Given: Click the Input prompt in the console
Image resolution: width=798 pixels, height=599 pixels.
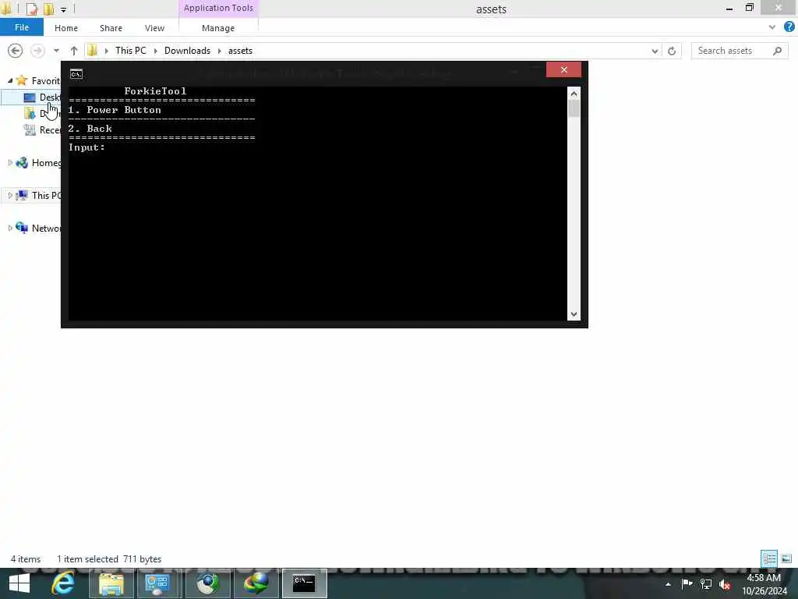Looking at the screenshot, I should tap(87, 147).
